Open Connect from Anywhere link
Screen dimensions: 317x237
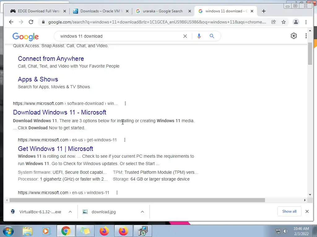tap(51, 59)
